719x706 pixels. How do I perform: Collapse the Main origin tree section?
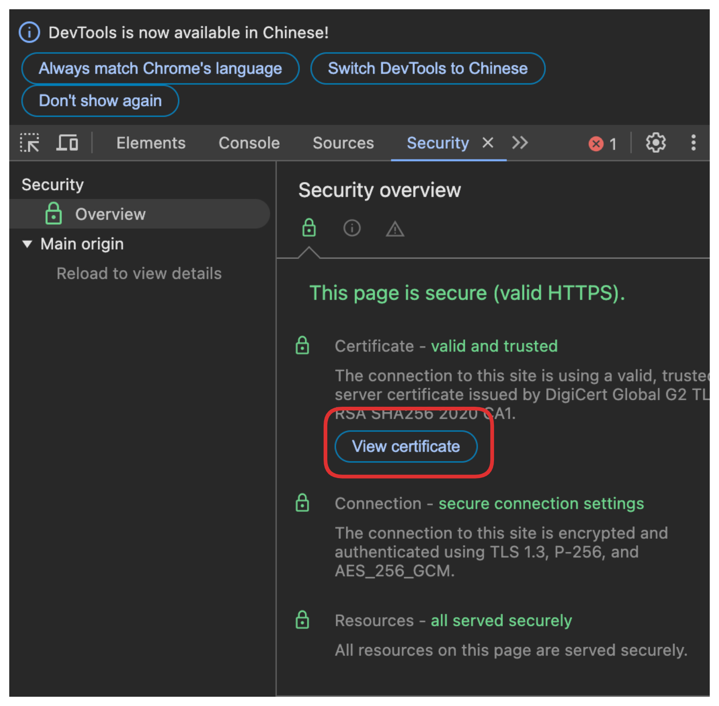click(27, 244)
